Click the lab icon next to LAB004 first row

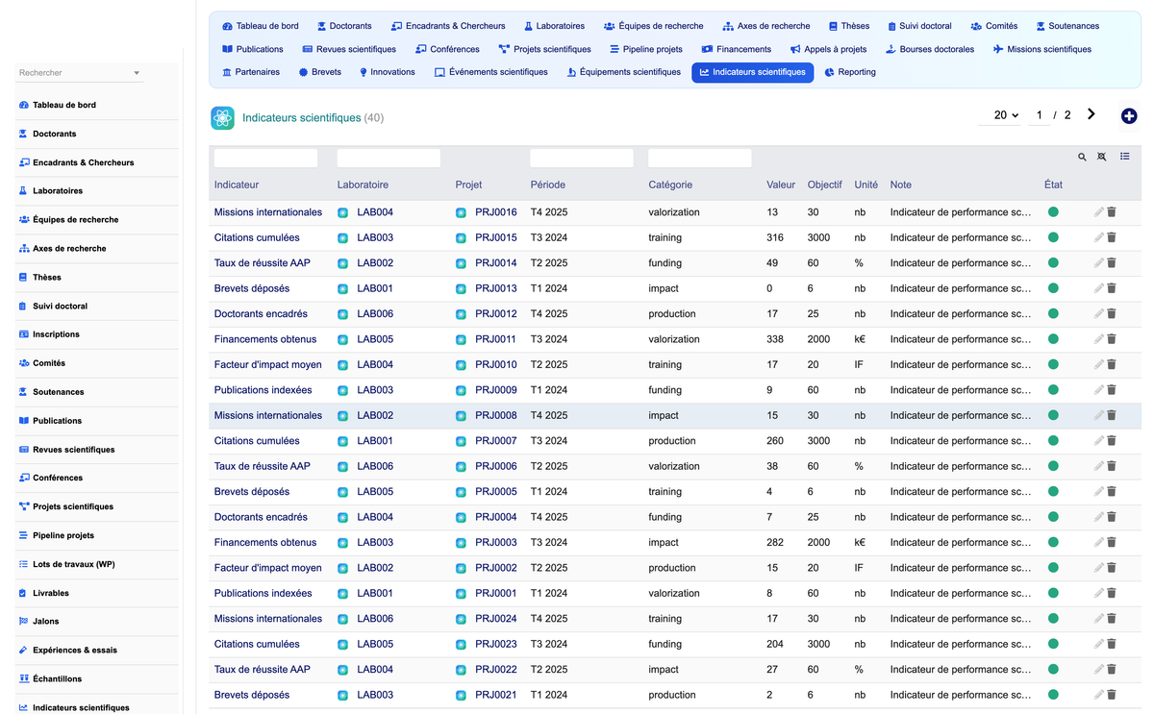(x=343, y=212)
